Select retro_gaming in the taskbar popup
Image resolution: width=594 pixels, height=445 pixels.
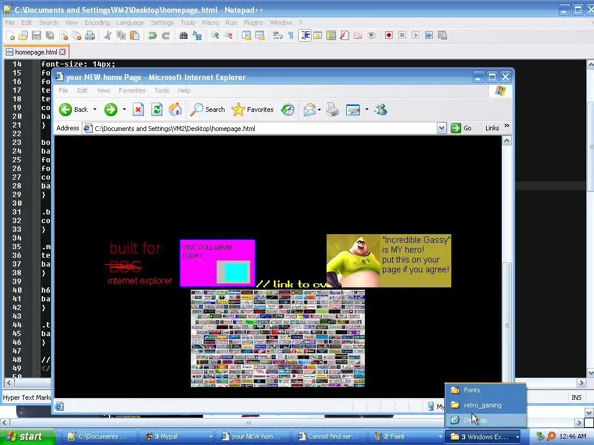click(486, 405)
